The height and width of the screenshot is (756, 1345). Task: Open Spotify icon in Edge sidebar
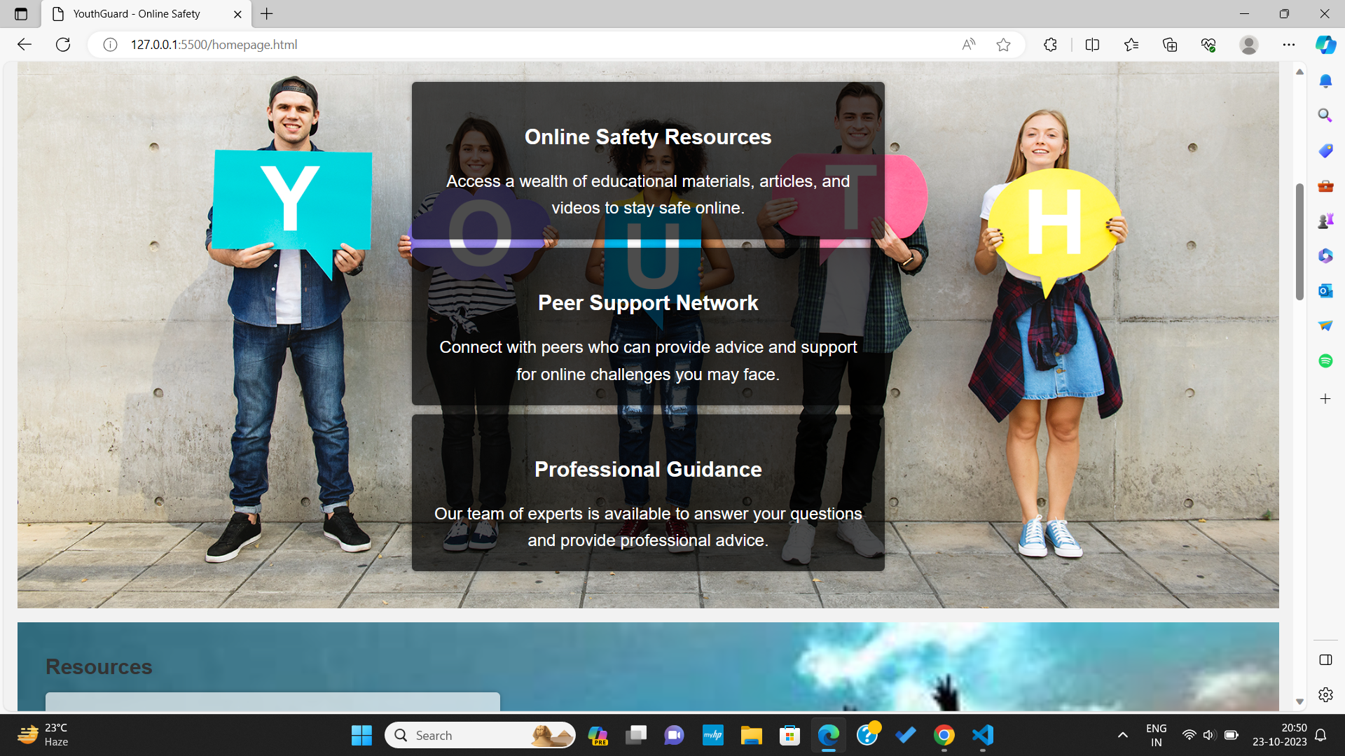tap(1325, 360)
